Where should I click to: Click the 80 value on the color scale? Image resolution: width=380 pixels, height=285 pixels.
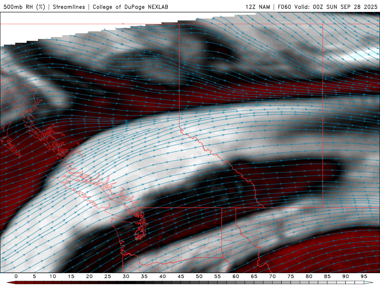pos(309,276)
